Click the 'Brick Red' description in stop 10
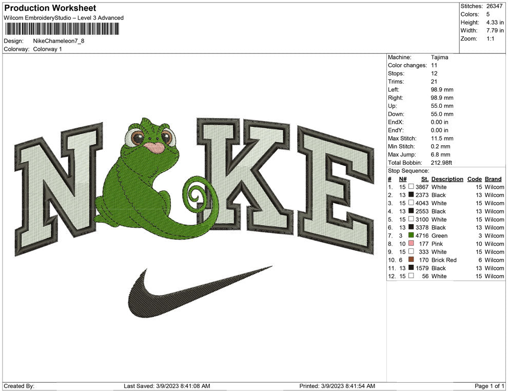The height and width of the screenshot is (391, 508). pyautogui.click(x=444, y=260)
